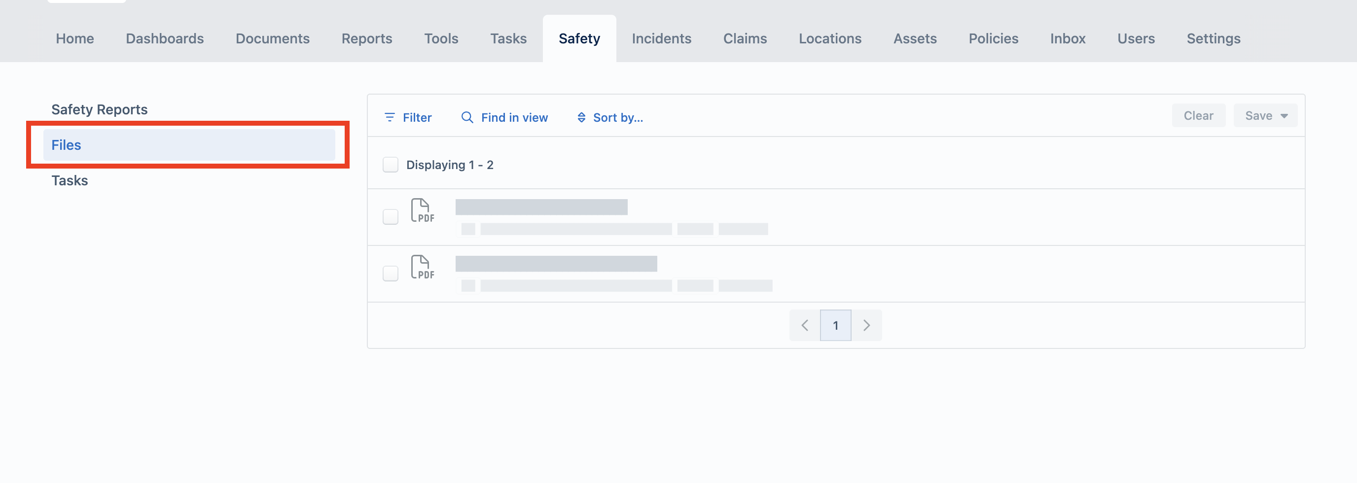Go to previous page arrow

pyautogui.click(x=804, y=325)
